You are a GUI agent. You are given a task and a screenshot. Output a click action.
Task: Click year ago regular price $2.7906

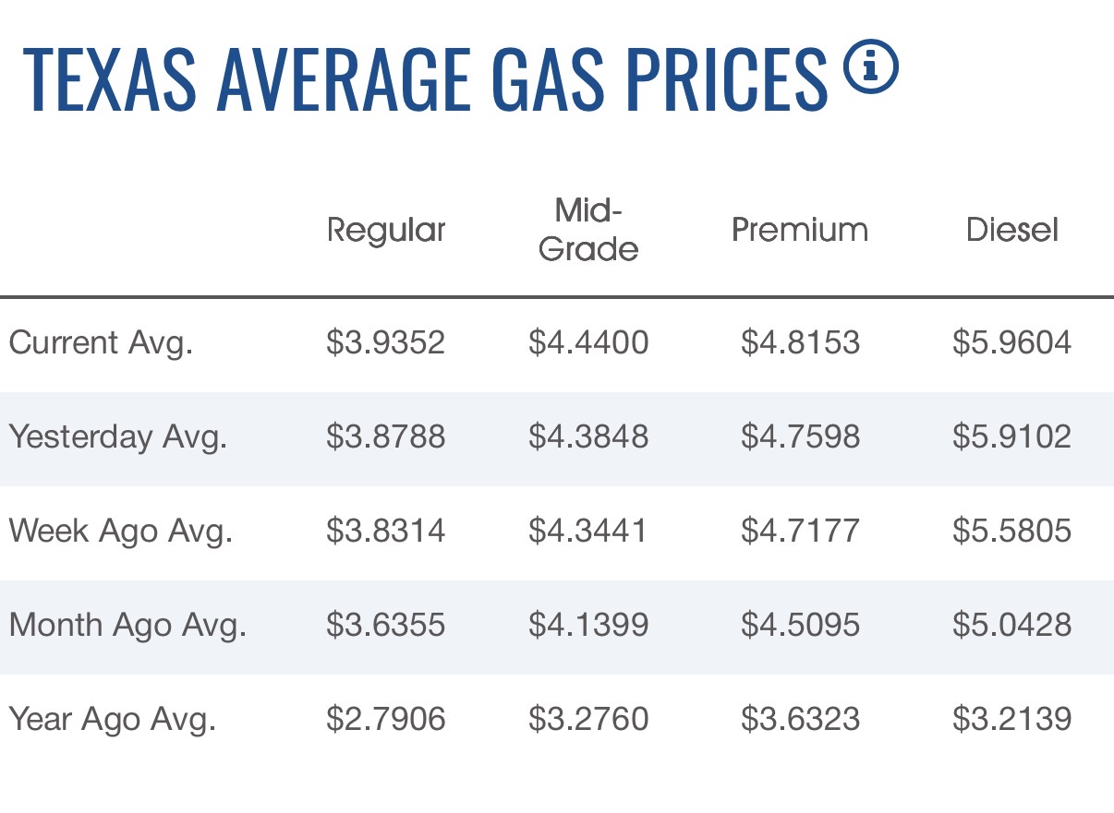386,720
